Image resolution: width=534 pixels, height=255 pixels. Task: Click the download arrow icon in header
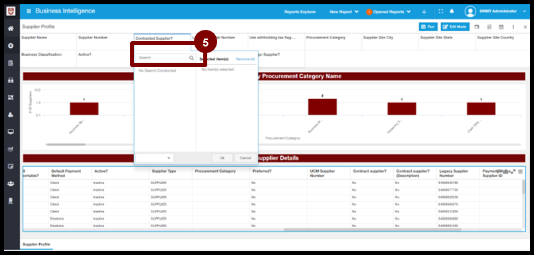coord(424,11)
